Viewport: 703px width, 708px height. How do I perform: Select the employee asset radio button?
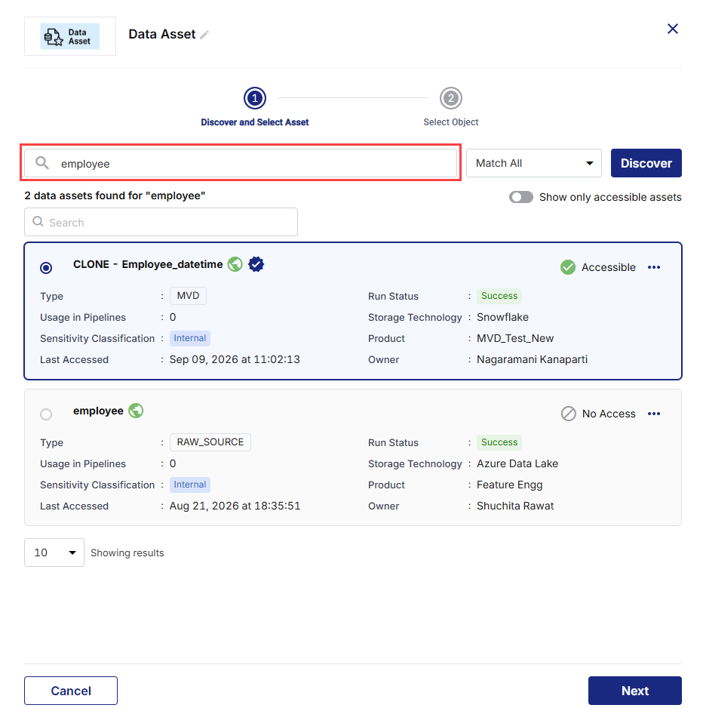click(46, 414)
